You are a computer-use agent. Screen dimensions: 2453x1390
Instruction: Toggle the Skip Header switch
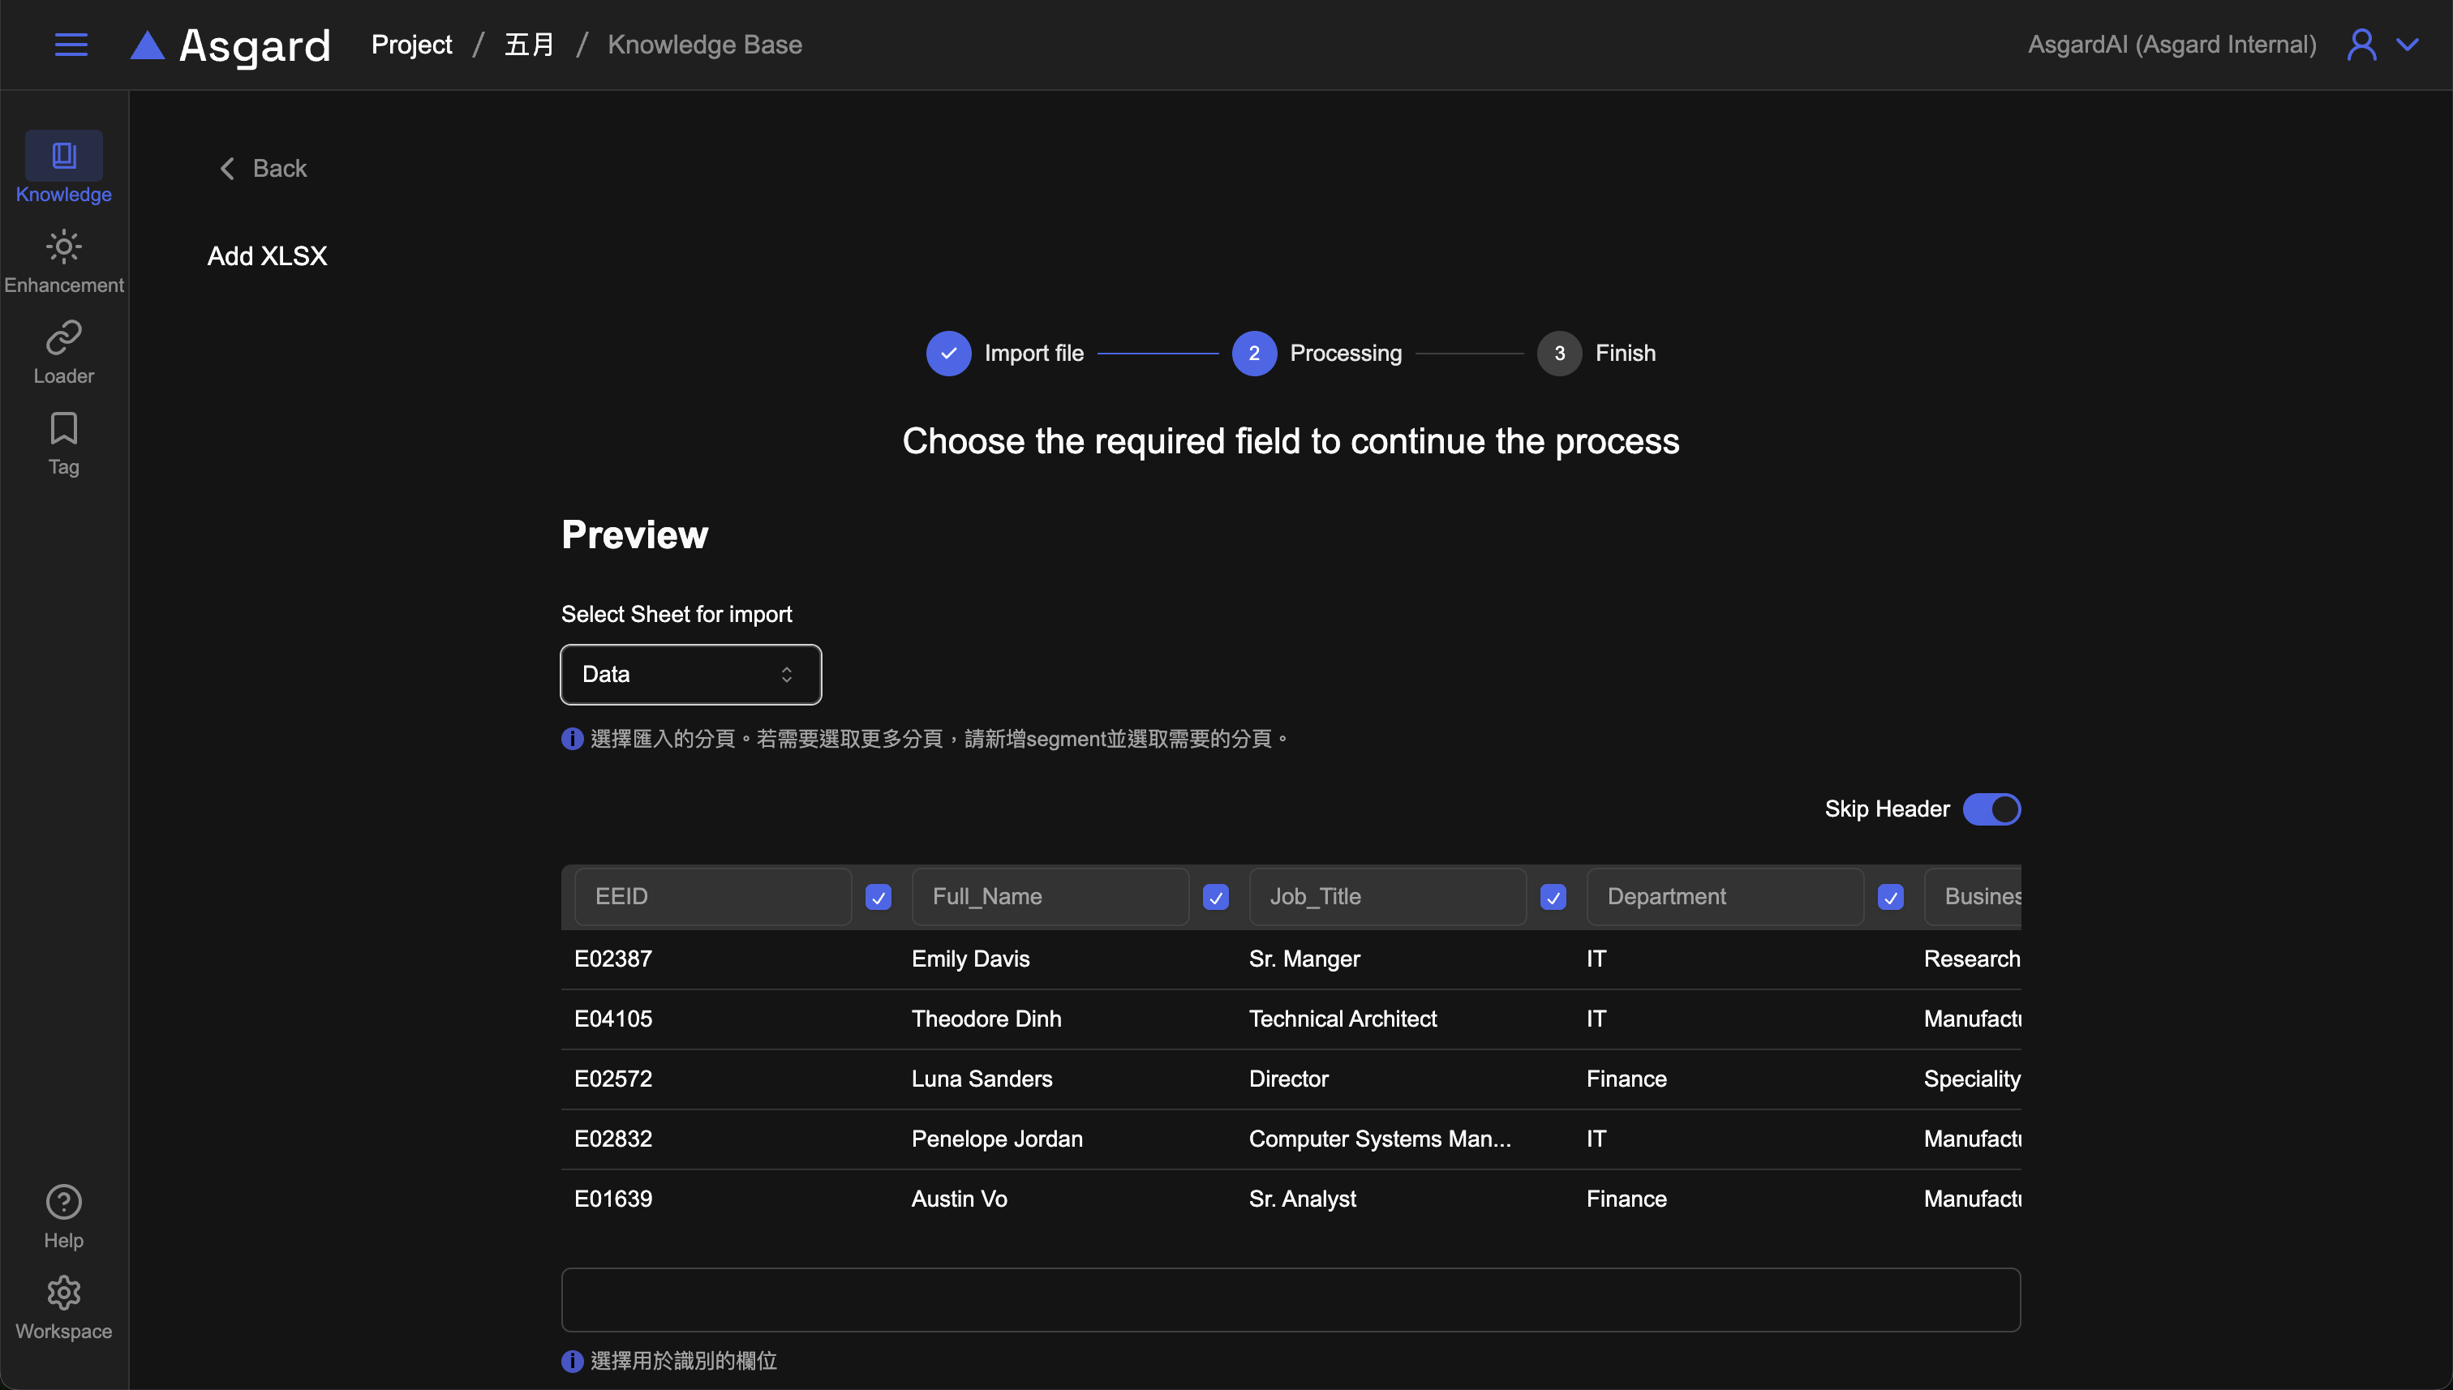(1991, 809)
